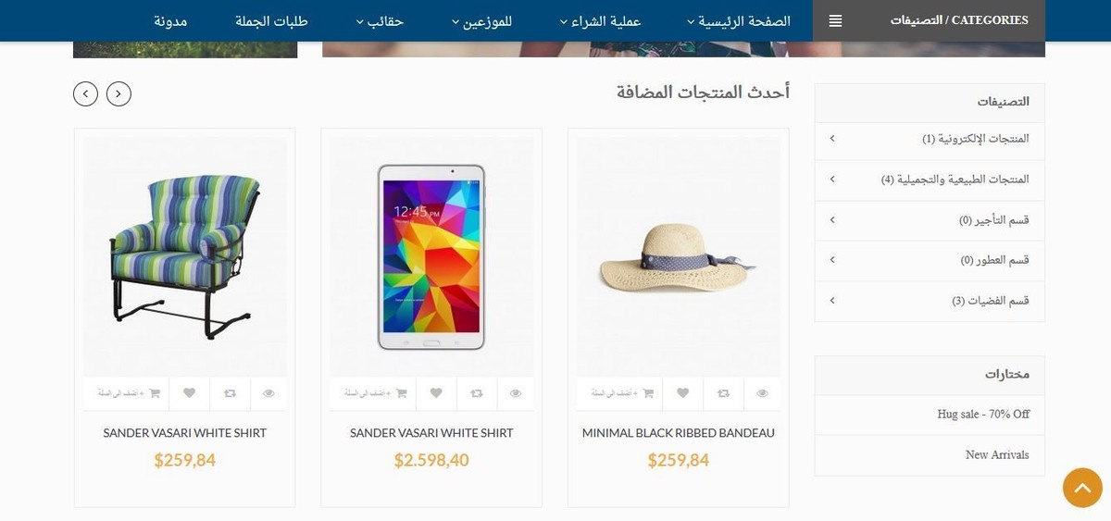
Task: Open the حقائب dropdown in navigation
Action: [x=379, y=20]
